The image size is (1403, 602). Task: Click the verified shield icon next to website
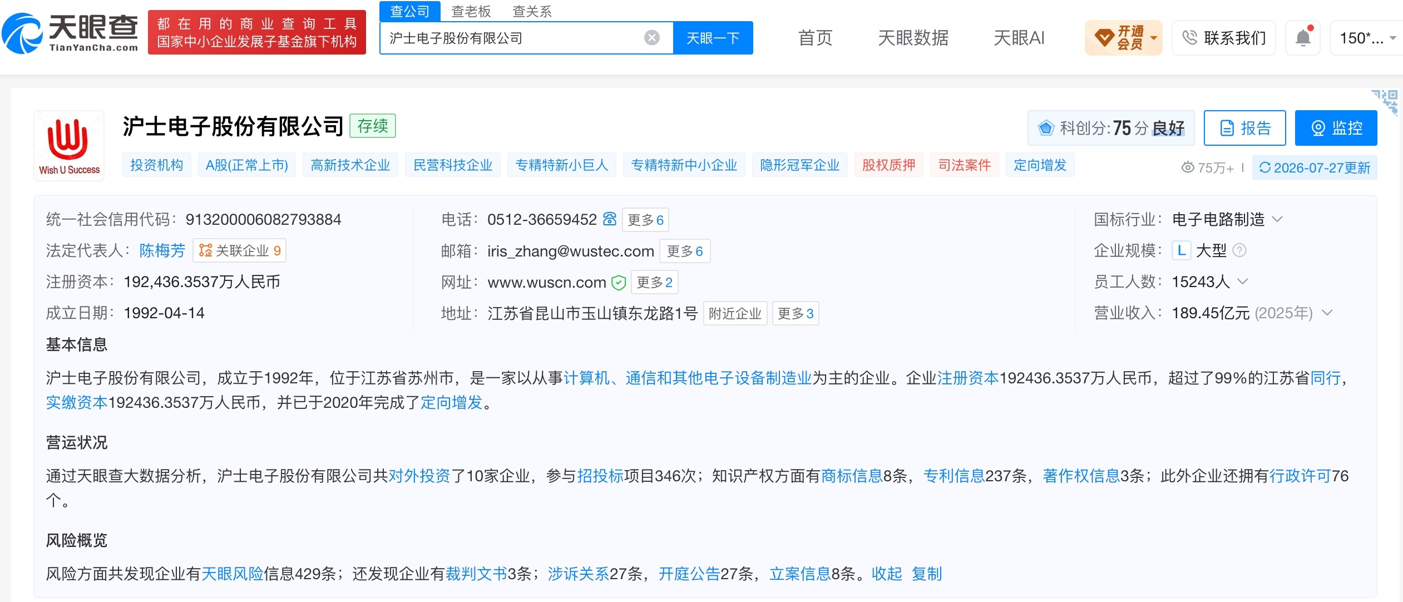pos(619,283)
